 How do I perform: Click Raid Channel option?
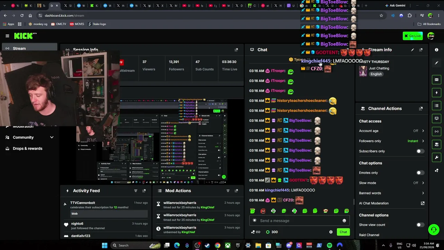tap(369, 235)
